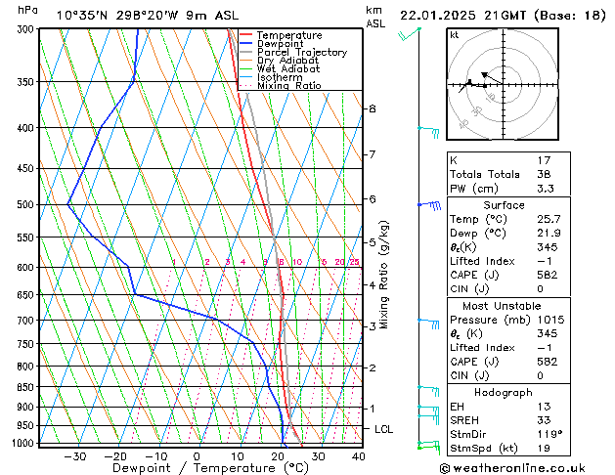615x475 pixels.
Task: Click the Parcel Trajectory legend entry
Action: [x=302, y=52]
